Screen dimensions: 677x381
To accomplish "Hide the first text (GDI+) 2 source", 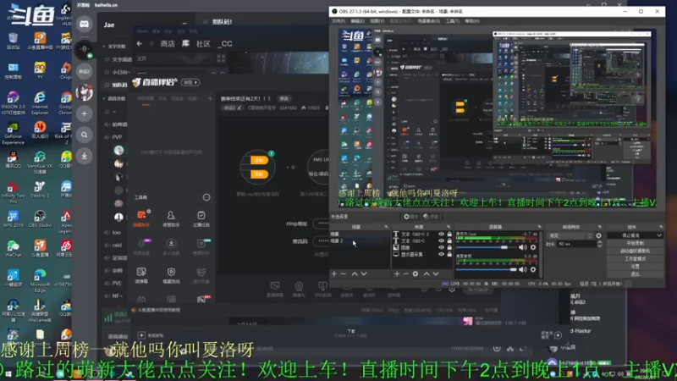I will click(441, 235).
